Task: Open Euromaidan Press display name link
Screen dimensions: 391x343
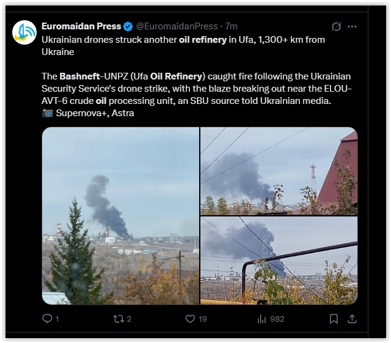Action: (81, 26)
